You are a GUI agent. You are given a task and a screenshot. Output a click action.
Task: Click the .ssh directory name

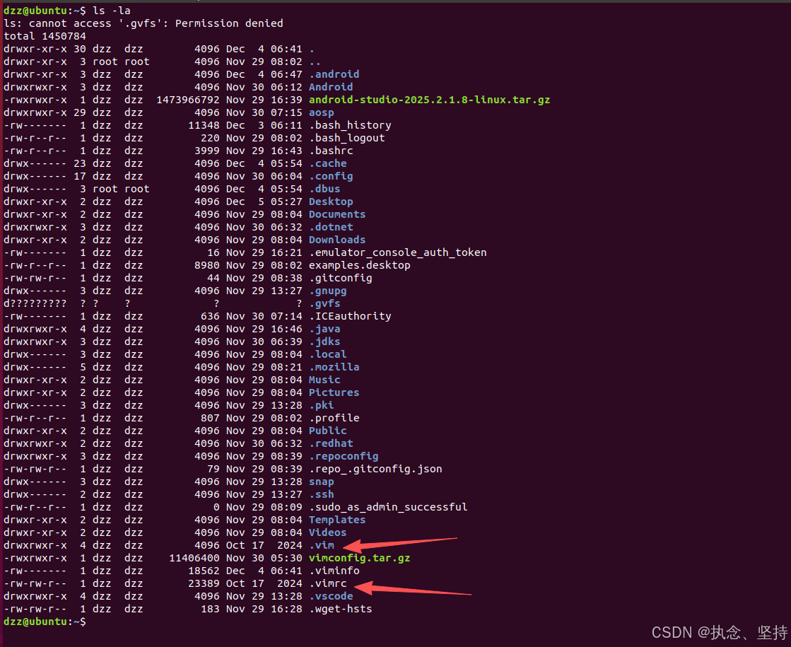pos(322,494)
